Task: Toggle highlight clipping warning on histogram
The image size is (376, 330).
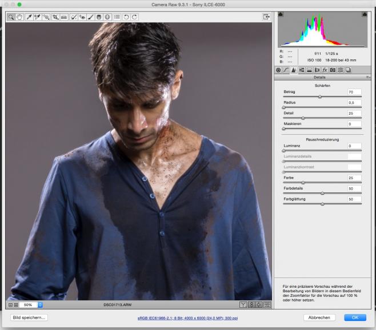Action: (365, 14)
